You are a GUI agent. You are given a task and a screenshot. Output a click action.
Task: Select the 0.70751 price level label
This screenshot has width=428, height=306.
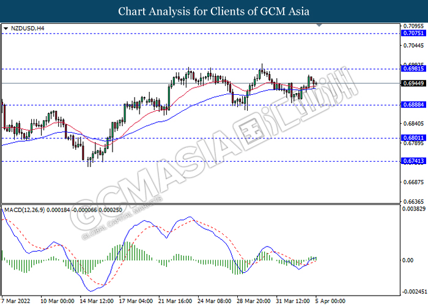(x=413, y=33)
